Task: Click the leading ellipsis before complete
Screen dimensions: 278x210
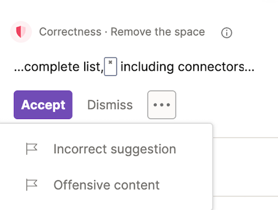Action: 19,70
